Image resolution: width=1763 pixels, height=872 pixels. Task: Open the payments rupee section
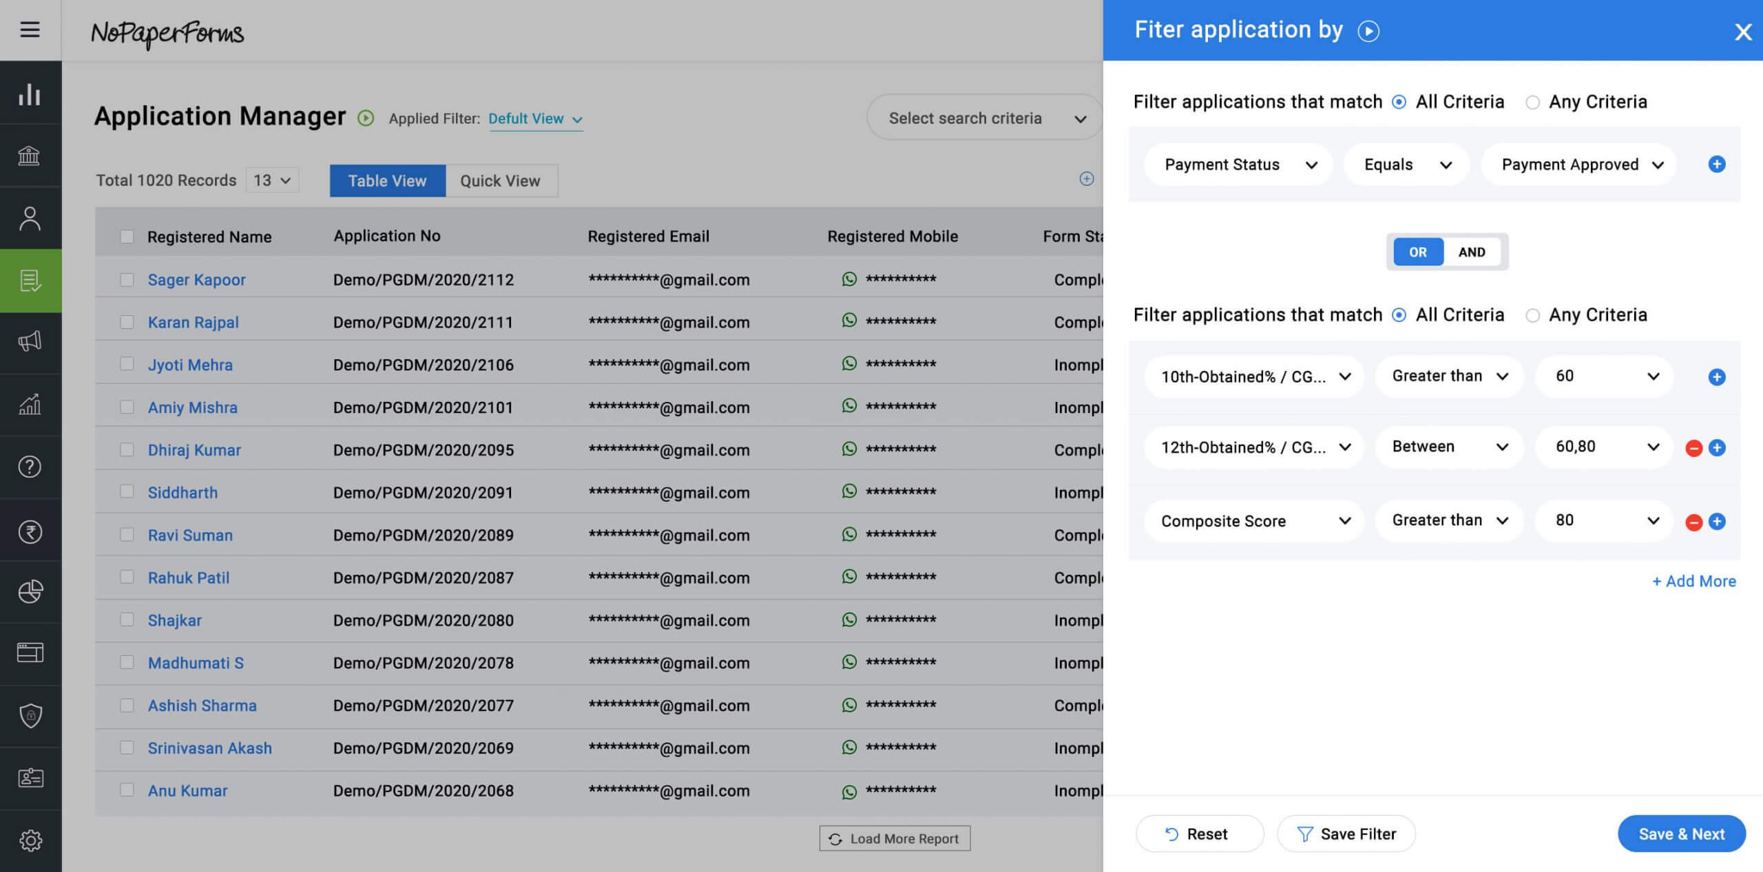click(30, 531)
